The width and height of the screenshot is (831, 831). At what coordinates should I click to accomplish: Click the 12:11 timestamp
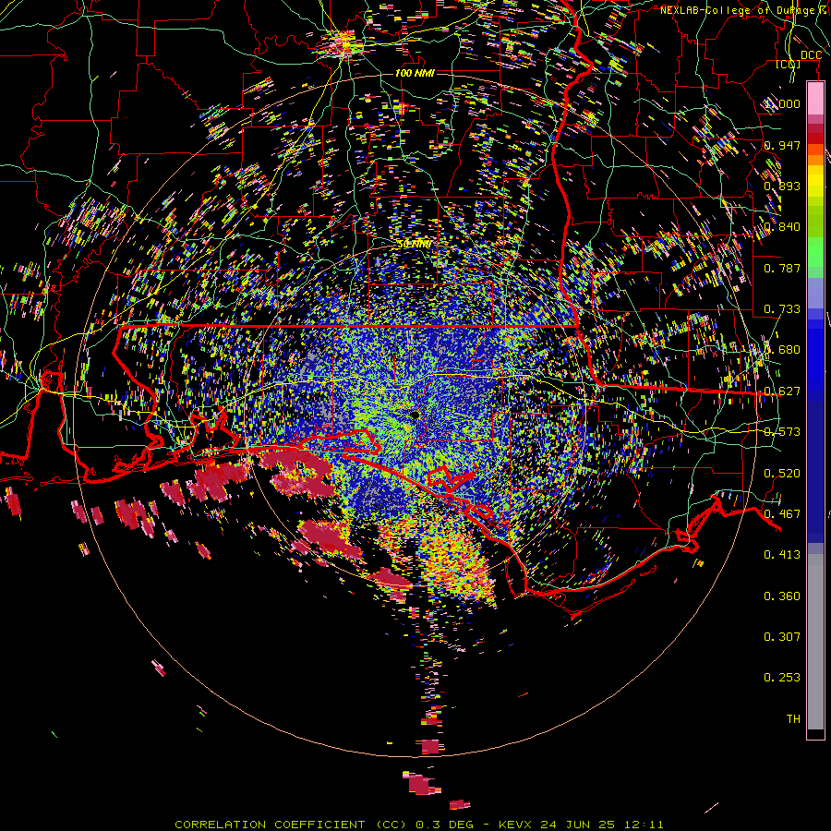642,825
